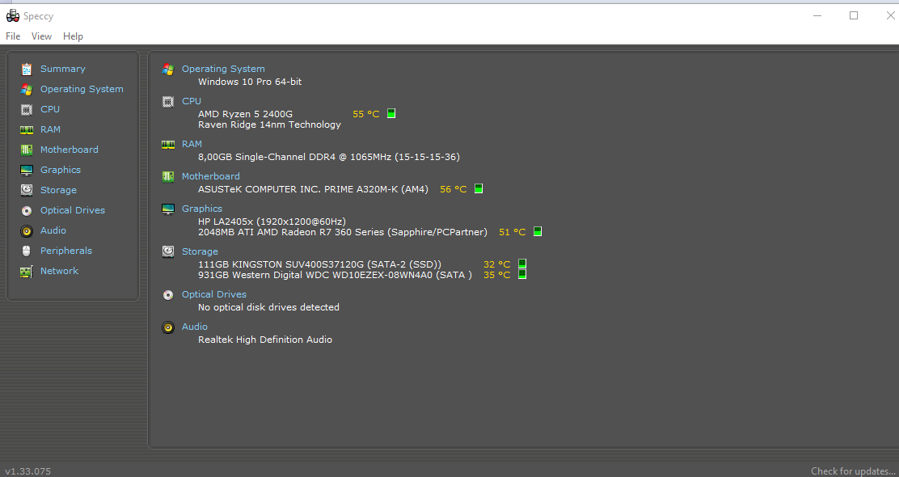Click the 56 °C motherboard temperature value
This screenshot has width=899, height=477.
[x=453, y=189]
